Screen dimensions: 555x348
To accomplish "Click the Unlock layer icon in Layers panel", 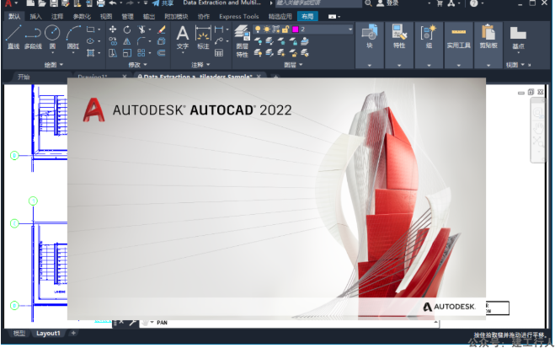I will [x=293, y=53].
